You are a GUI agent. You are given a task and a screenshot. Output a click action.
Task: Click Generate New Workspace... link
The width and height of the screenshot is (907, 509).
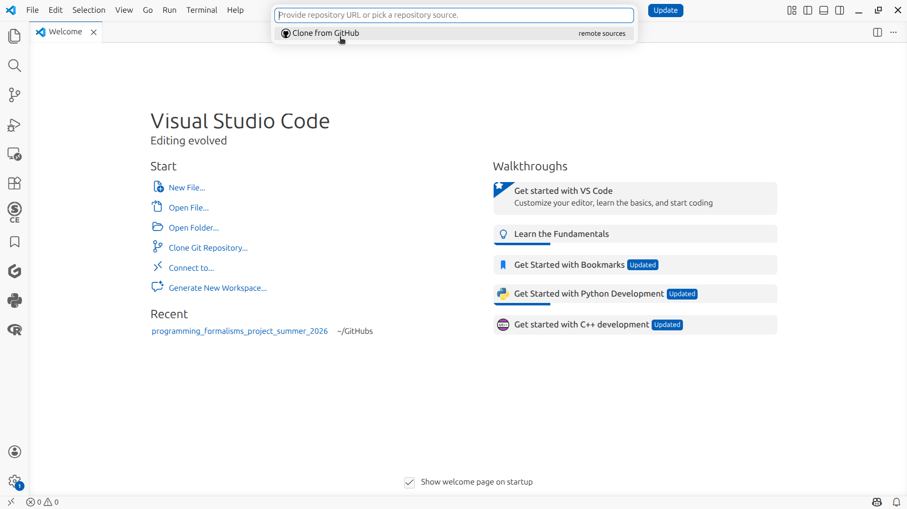tap(218, 288)
